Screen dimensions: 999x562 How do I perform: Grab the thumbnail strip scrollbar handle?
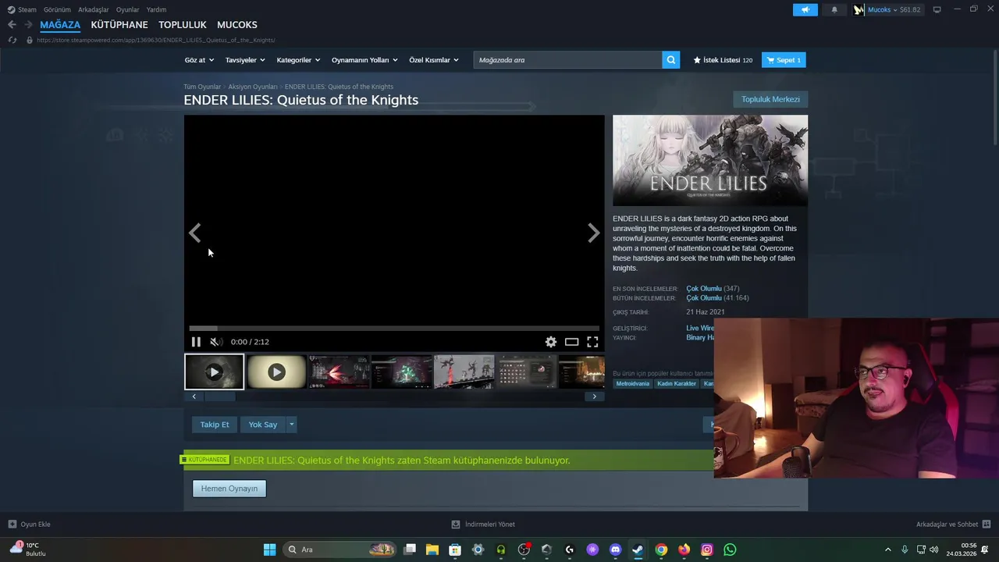(x=220, y=397)
